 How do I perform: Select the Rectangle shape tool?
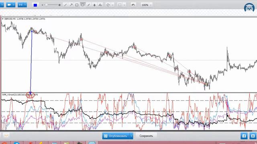tap(77, 5)
